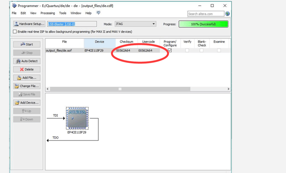
Task: Click the Add Device button
Action: tap(27, 103)
